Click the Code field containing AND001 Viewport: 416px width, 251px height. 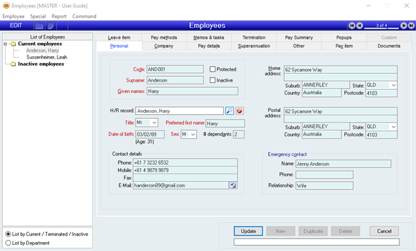point(175,69)
